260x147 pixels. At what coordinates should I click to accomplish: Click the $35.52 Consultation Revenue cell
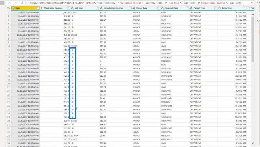pyautogui.click(x=116, y=42)
